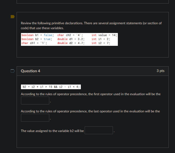This screenshot has height=153, width=175.
Task: Click the && operator in the expression
Action: pos(56,87)
